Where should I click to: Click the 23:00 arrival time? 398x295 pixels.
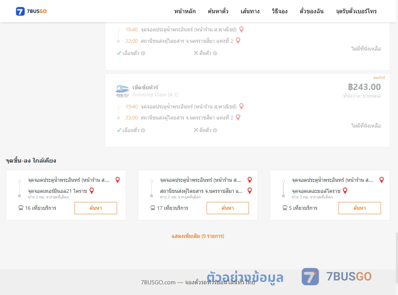[132, 118]
